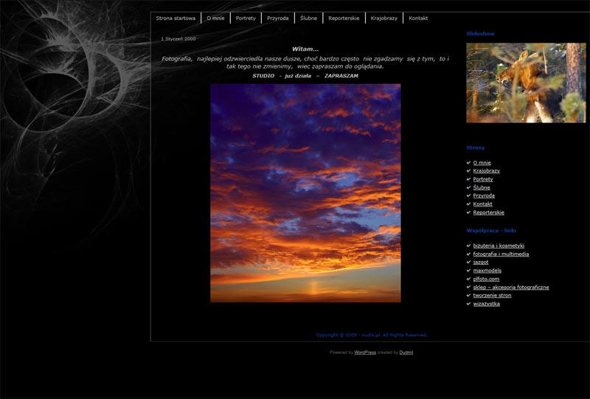This screenshot has width=590, height=399.
Task: Go to Portrety in the top navigation
Action: [246, 18]
